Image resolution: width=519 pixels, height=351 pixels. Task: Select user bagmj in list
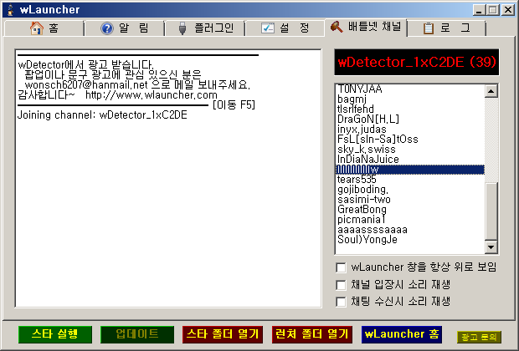pyautogui.click(x=410, y=99)
